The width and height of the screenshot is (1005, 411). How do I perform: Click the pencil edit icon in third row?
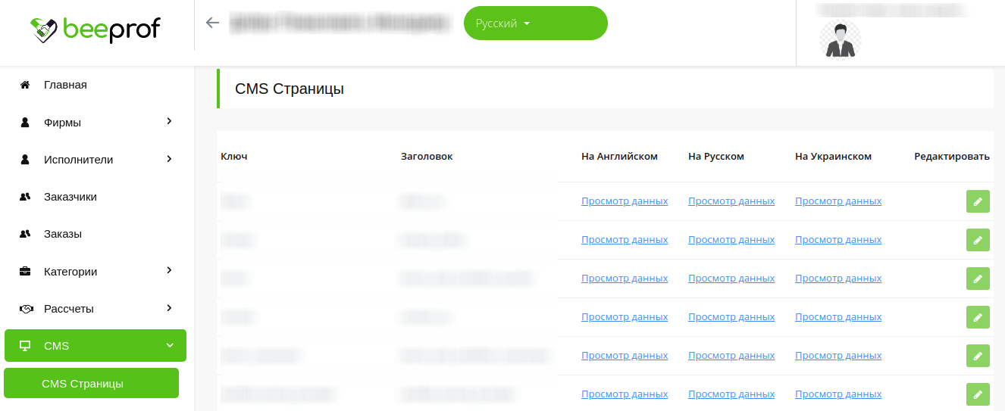point(978,279)
